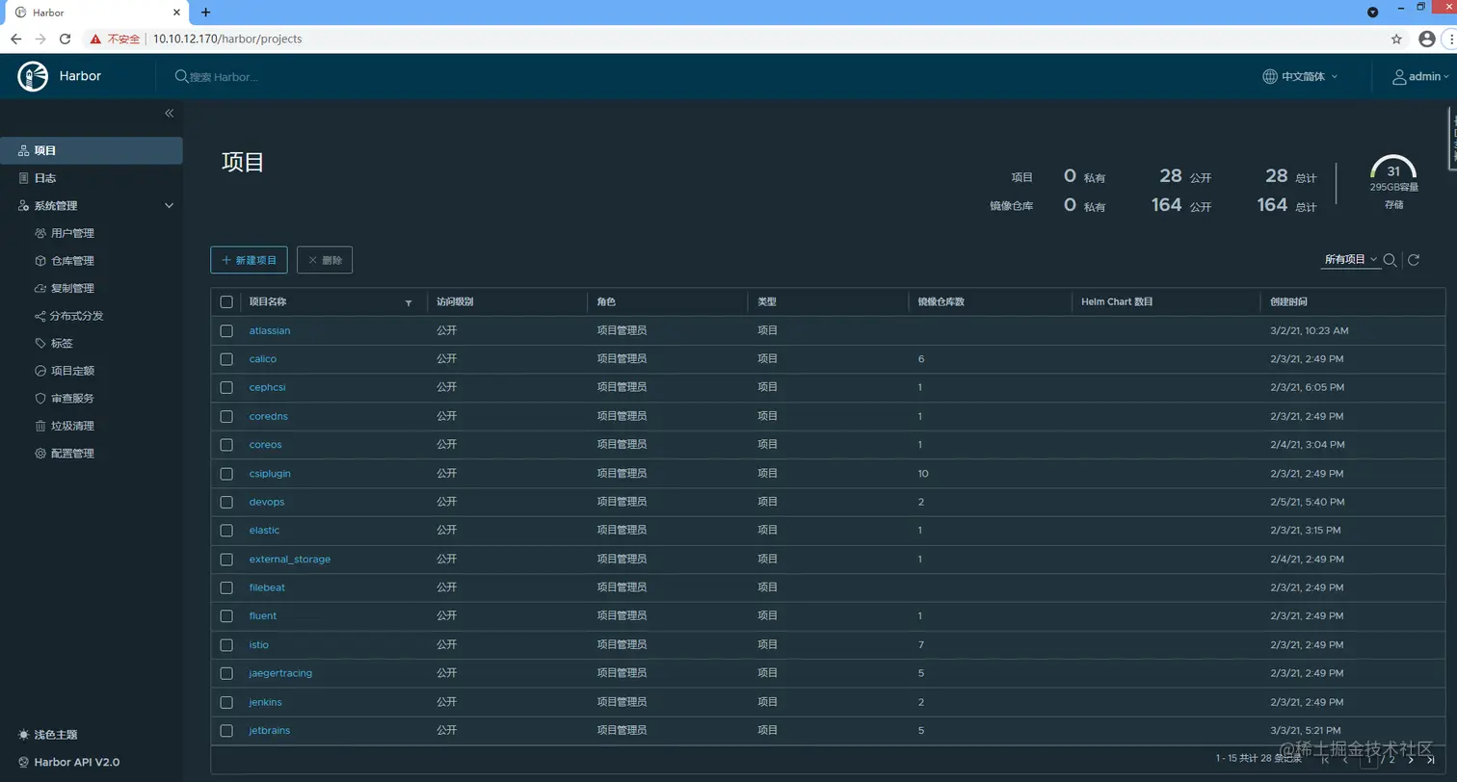The width and height of the screenshot is (1457, 782).
Task: Toggle the select-all checkbox in table header
Action: [x=226, y=301]
